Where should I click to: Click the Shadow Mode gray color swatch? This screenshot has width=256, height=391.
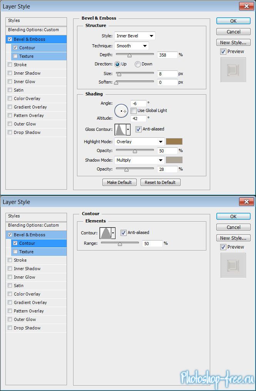pyautogui.click(x=174, y=160)
